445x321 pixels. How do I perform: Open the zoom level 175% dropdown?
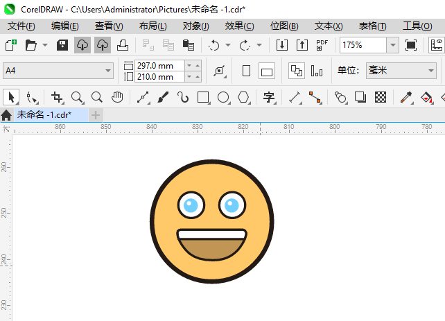click(392, 45)
